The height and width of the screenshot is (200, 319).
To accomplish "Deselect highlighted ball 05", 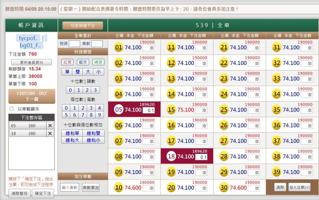I will (x=118, y=110).
